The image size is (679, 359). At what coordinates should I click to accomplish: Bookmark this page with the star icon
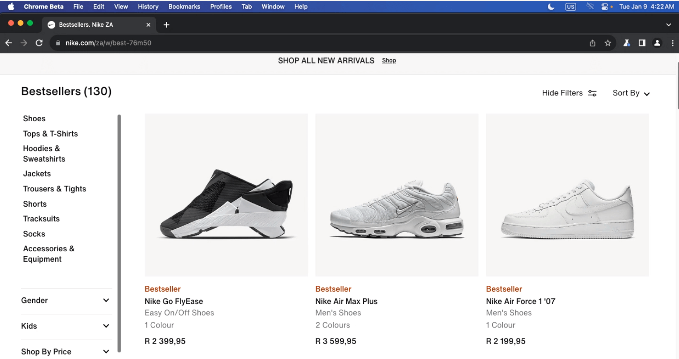click(x=608, y=43)
